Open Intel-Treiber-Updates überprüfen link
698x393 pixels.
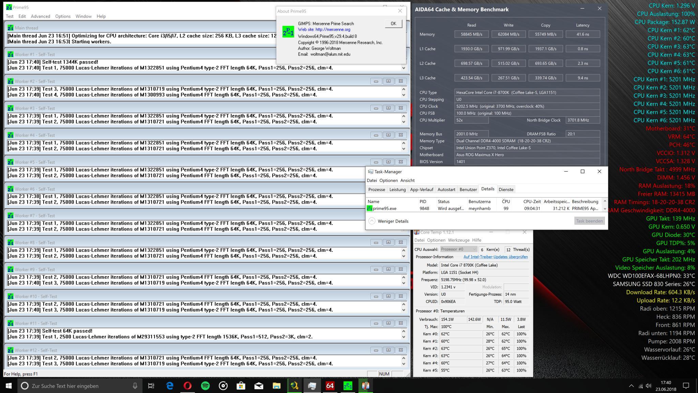tap(496, 257)
